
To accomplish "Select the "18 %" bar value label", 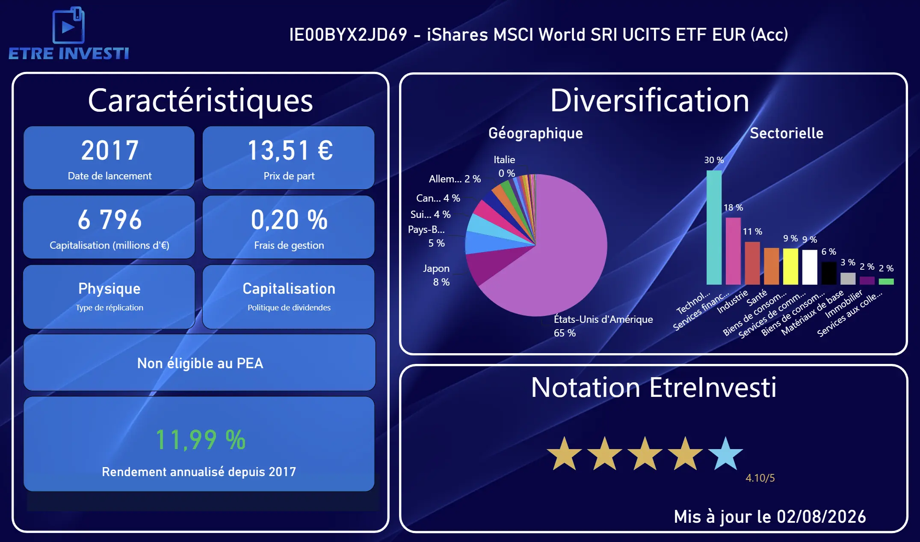I will tap(733, 208).
